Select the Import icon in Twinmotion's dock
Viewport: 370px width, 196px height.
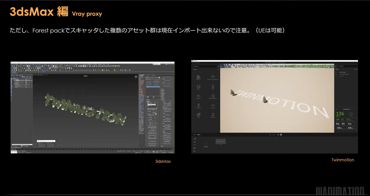(195, 139)
